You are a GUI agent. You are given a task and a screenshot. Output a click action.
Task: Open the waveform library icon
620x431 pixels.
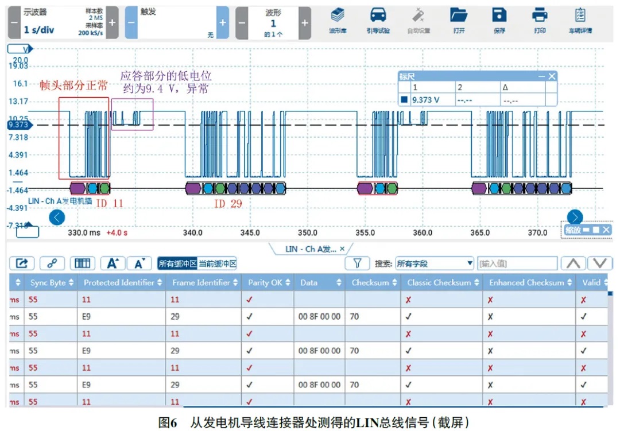pyautogui.click(x=338, y=16)
